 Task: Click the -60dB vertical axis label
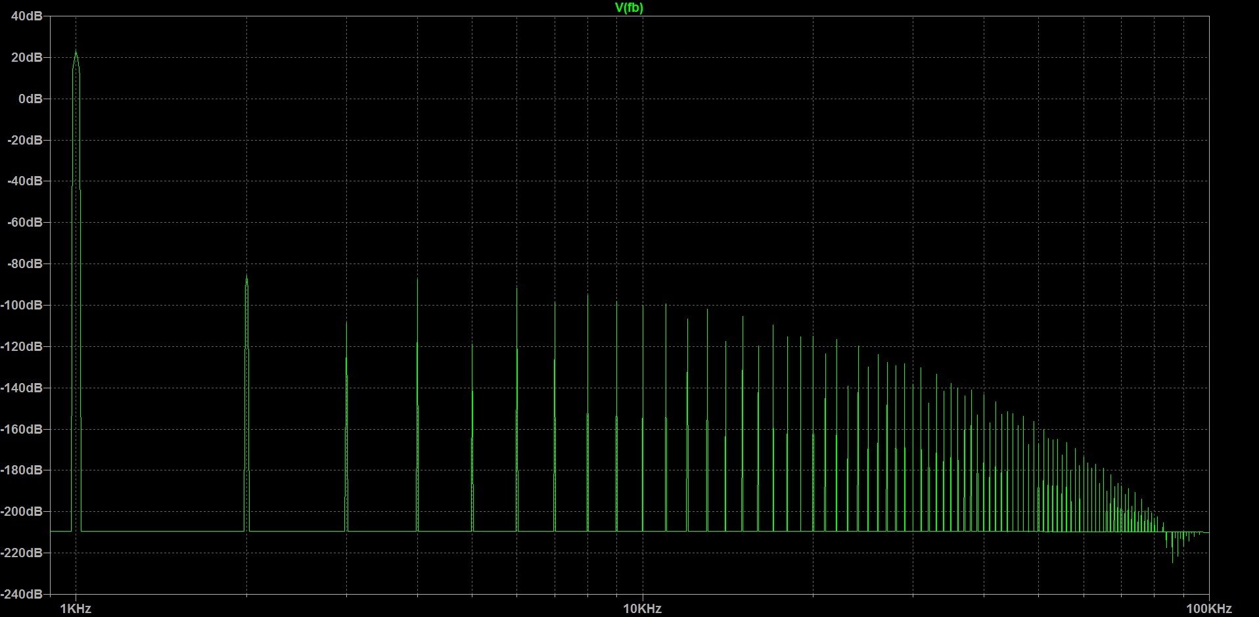25,223
